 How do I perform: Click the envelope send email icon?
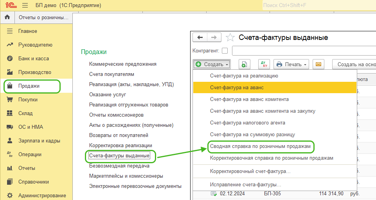(318, 64)
